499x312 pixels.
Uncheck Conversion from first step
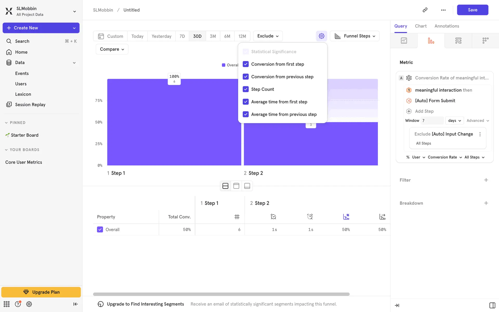pyautogui.click(x=246, y=64)
